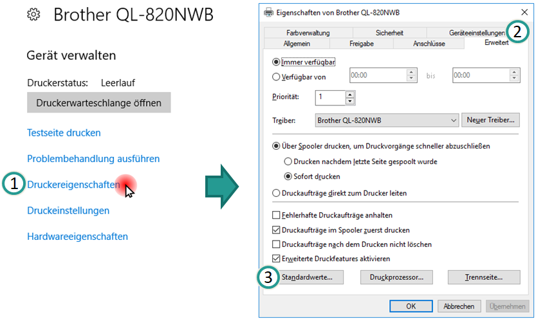
Task: Select the Erweitert tab
Action: pos(496,42)
